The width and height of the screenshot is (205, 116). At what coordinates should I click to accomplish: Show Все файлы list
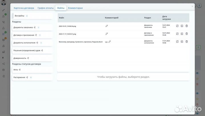[x=33, y=16]
